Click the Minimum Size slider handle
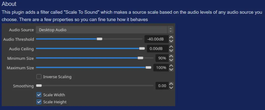 (x=140, y=58)
